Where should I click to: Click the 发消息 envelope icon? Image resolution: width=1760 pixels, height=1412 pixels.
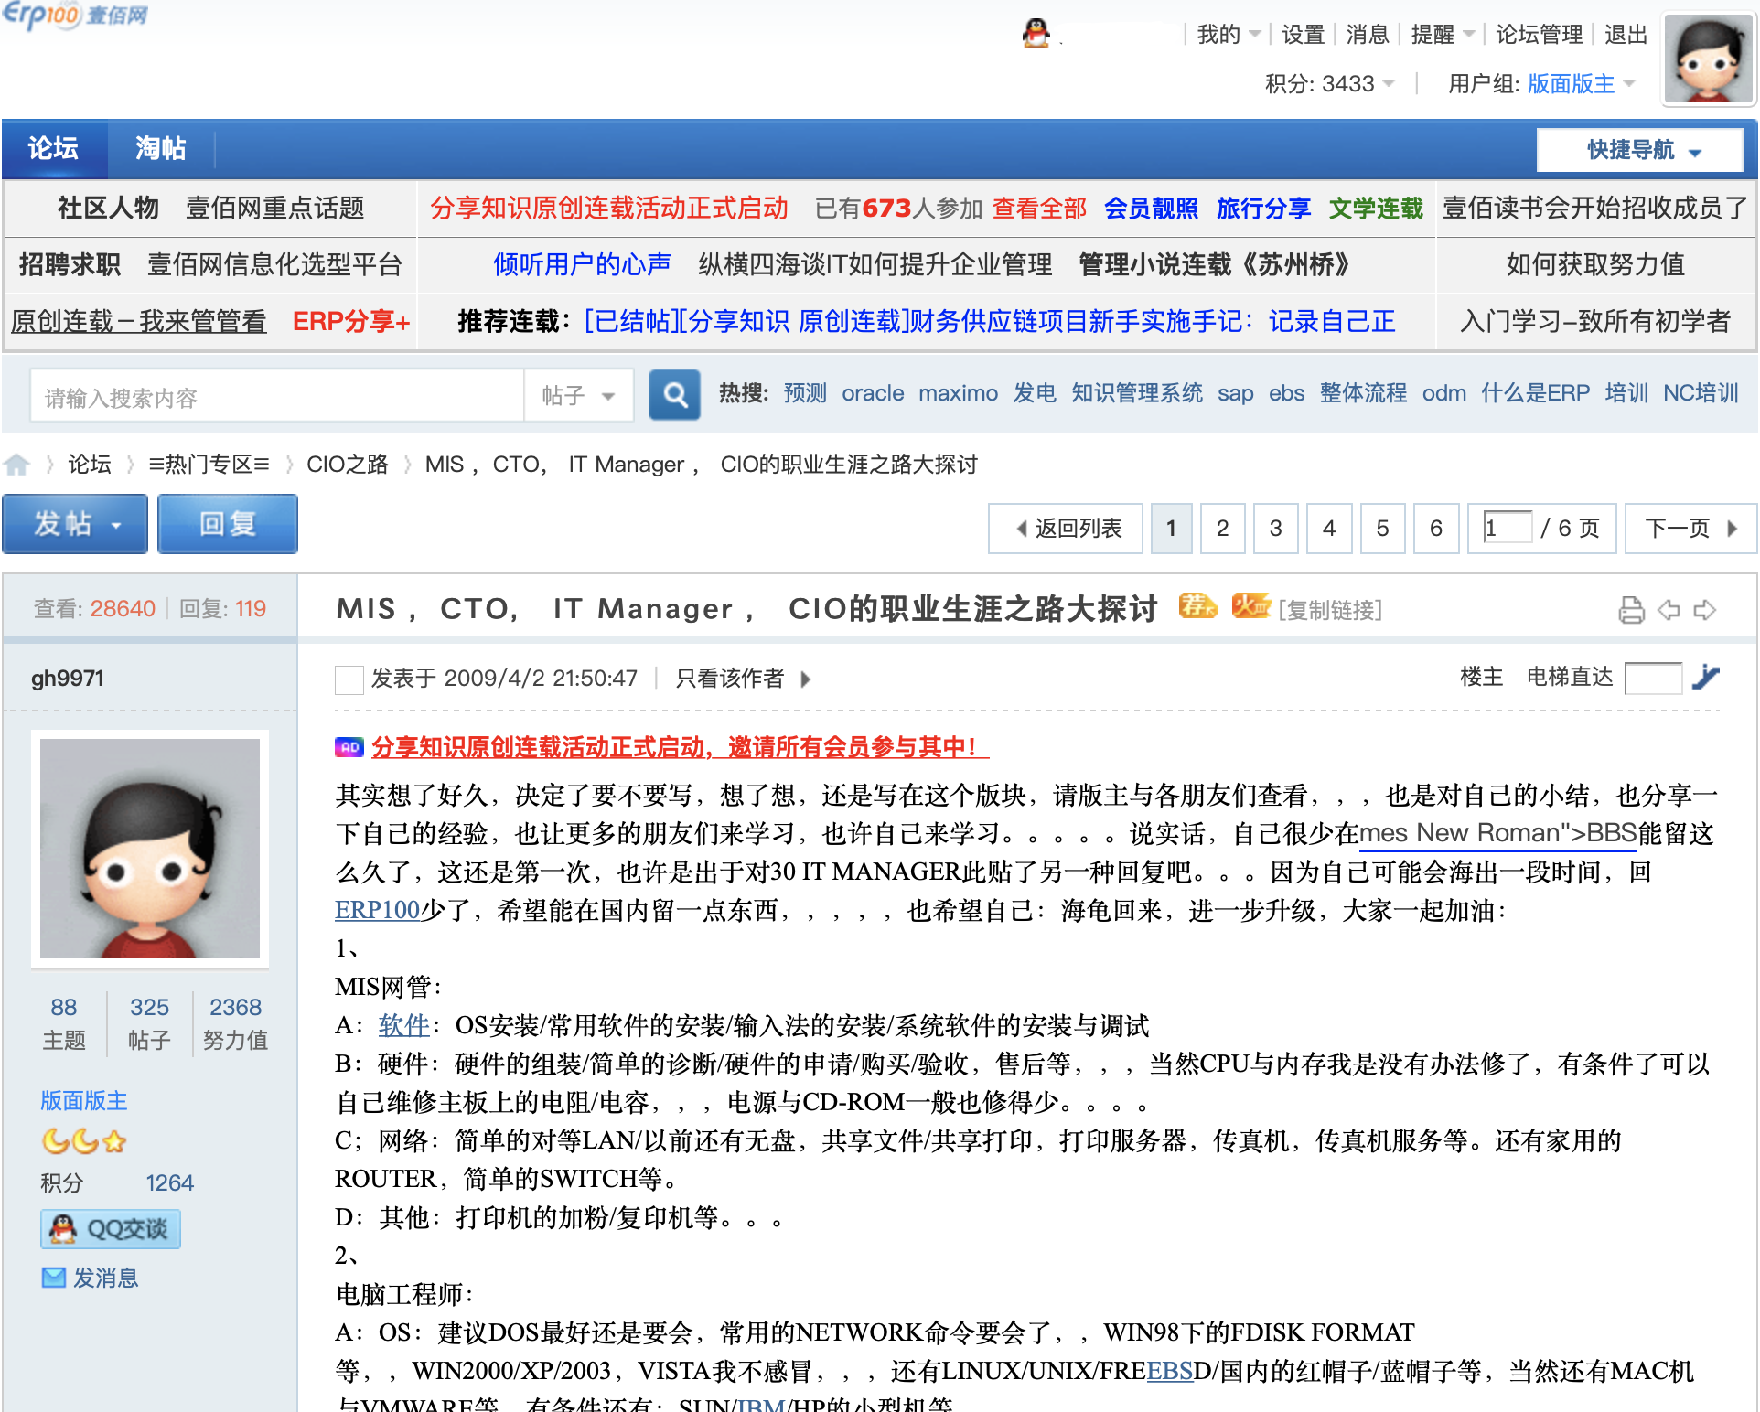(x=54, y=1278)
